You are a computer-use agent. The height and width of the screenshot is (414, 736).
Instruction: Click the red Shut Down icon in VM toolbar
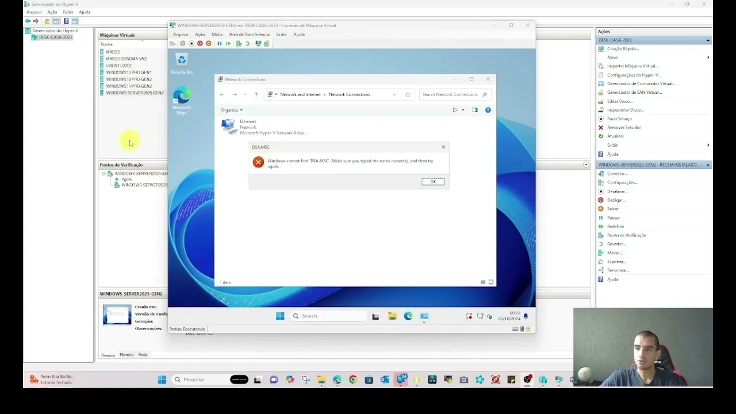[x=200, y=44]
